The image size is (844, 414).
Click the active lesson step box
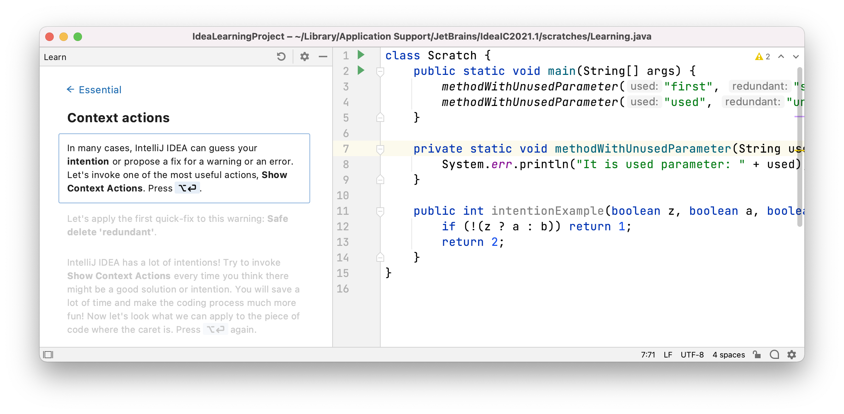click(184, 168)
